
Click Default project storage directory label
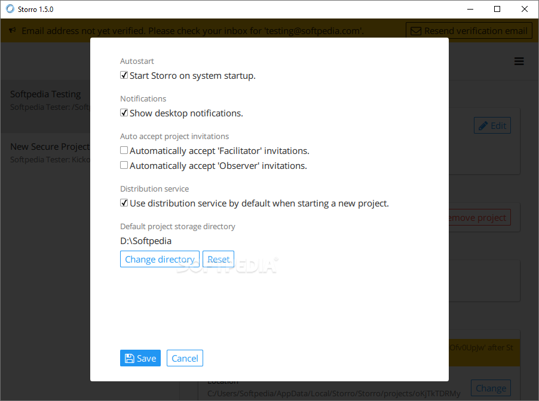177,227
